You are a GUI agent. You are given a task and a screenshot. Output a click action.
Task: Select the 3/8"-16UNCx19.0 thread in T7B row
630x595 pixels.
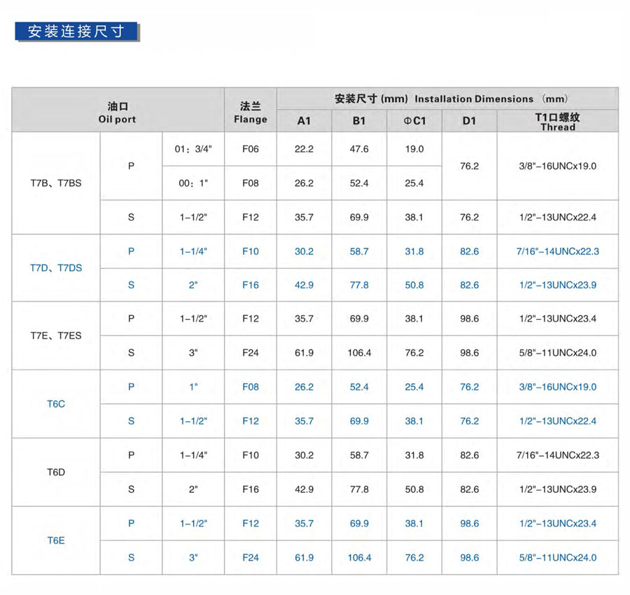[x=558, y=166]
